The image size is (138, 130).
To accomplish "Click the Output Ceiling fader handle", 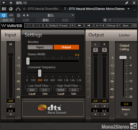I will pos(123,57).
